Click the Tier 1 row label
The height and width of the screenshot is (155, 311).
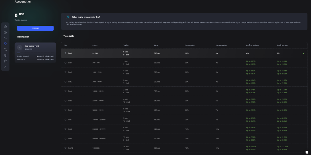pyautogui.click(x=70, y=63)
